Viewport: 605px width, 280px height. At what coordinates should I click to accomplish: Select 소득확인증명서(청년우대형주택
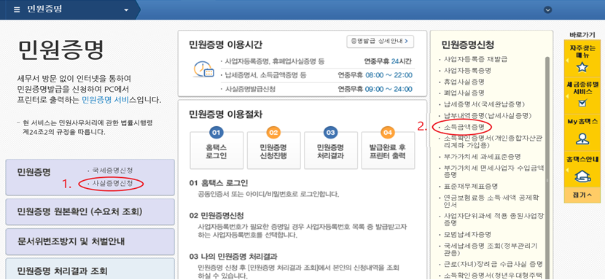click(x=493, y=276)
